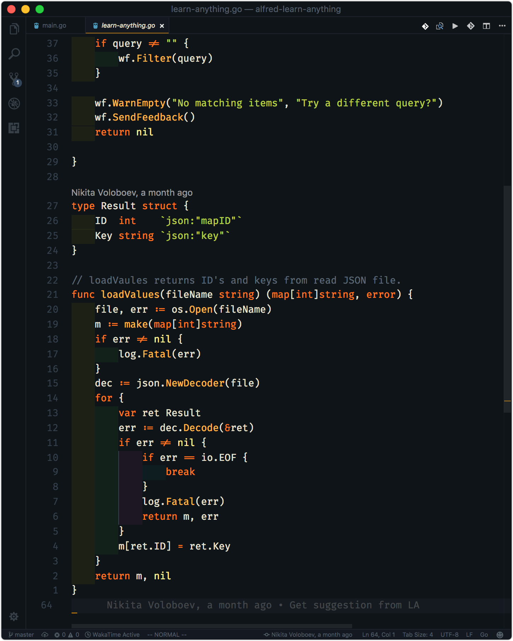Open the Debug panel icon
The height and width of the screenshot is (641, 513).
(14, 104)
